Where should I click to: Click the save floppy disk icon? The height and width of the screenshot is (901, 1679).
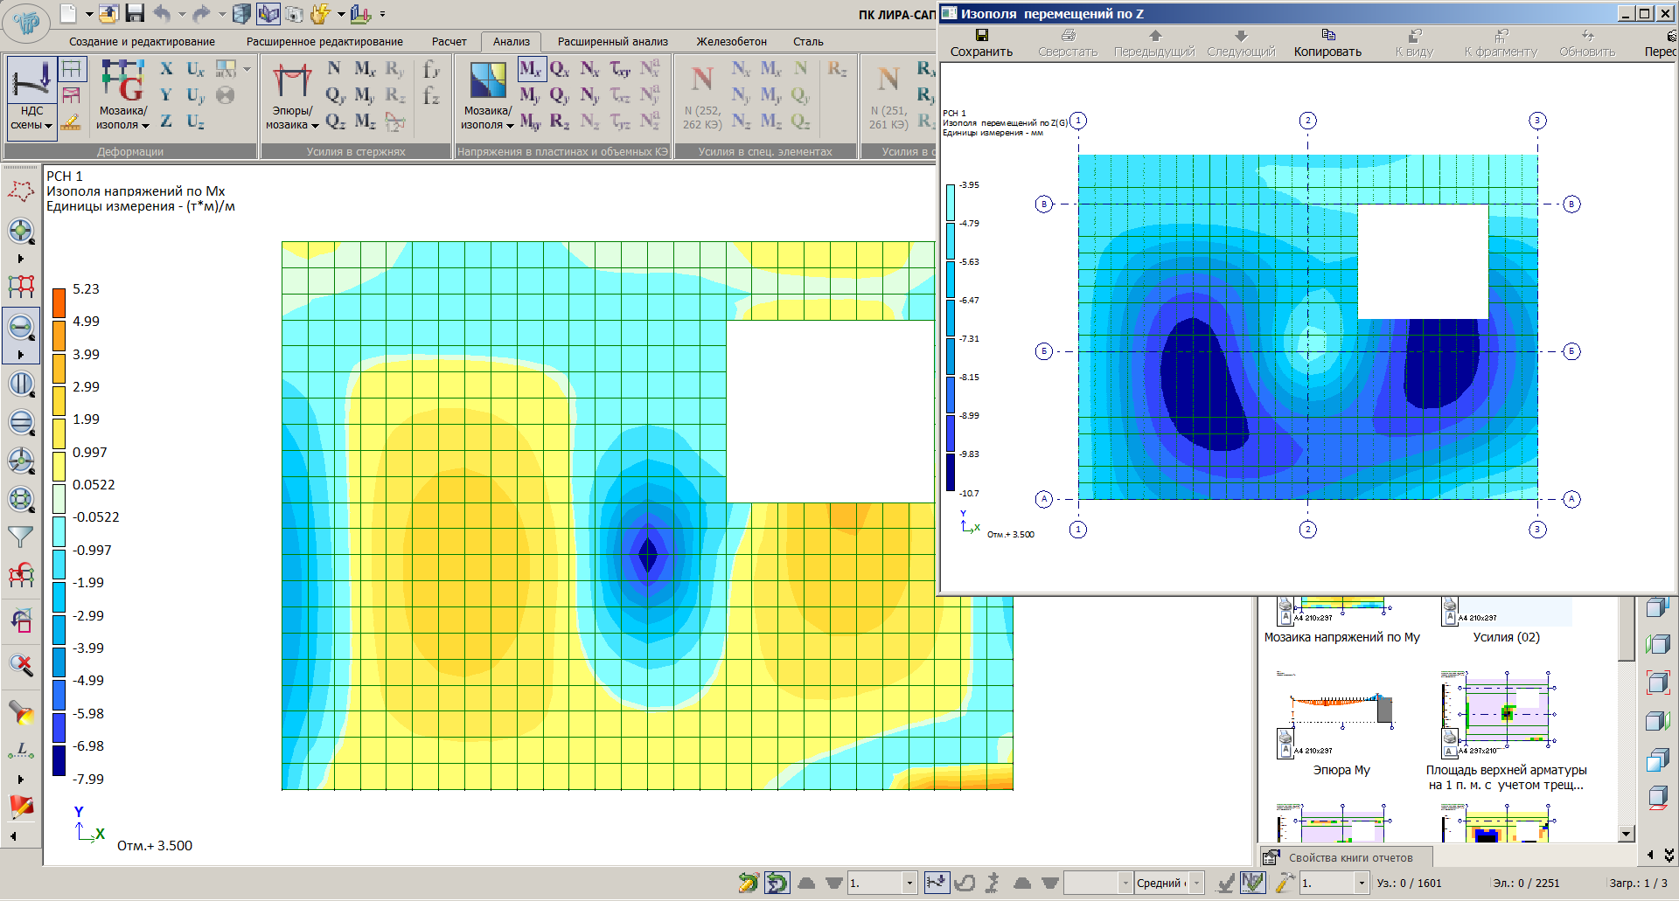[135, 13]
